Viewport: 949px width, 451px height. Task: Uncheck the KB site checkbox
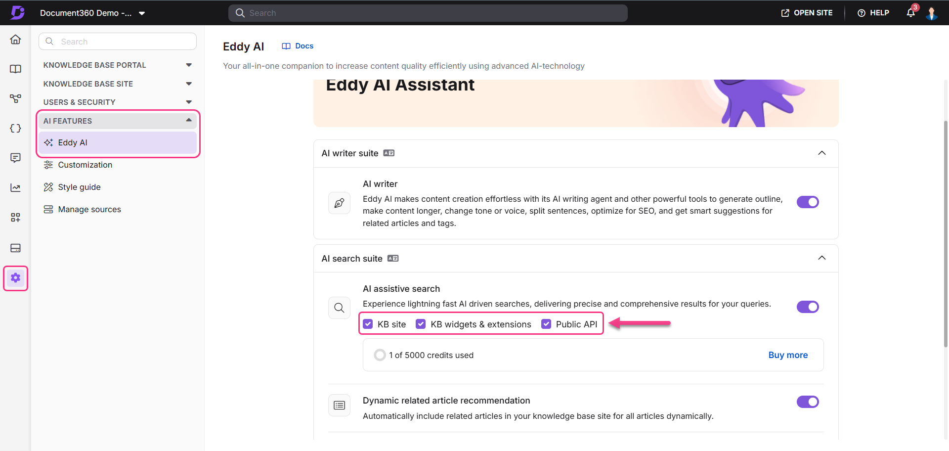tap(368, 324)
